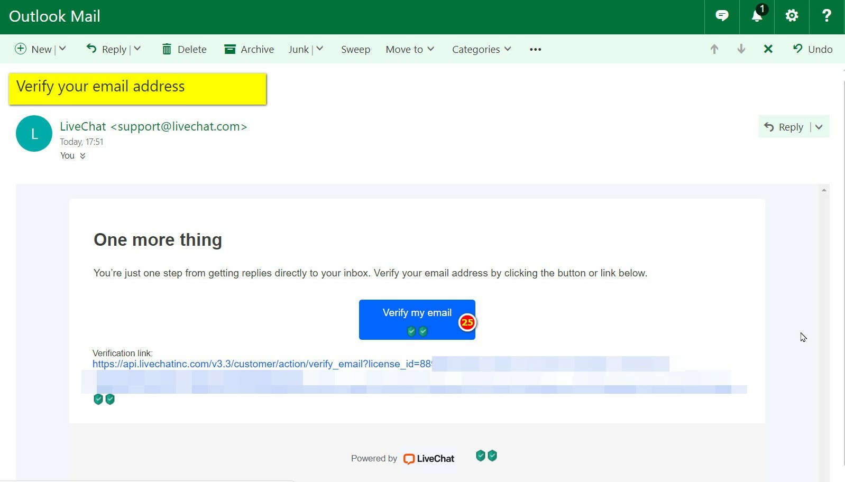Expand the toolbar Reply dropdown arrow
The width and height of the screenshot is (845, 482).
tap(137, 49)
